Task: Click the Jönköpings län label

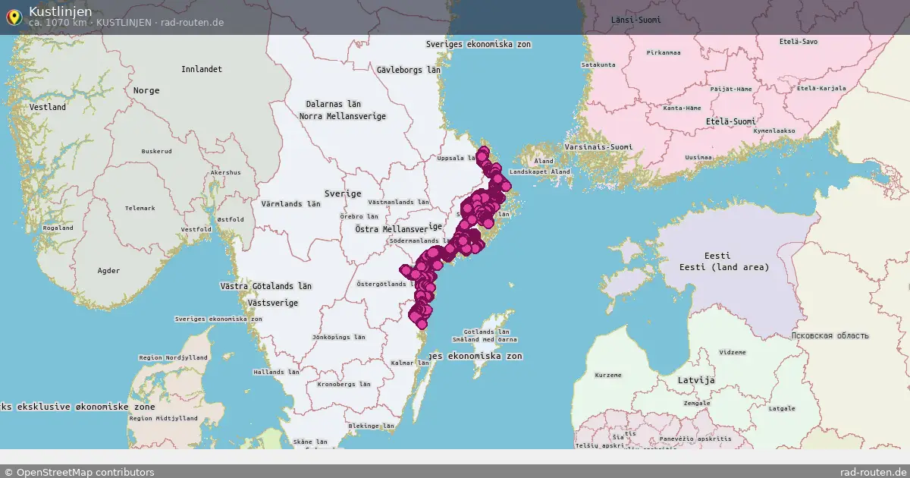Action: click(339, 337)
